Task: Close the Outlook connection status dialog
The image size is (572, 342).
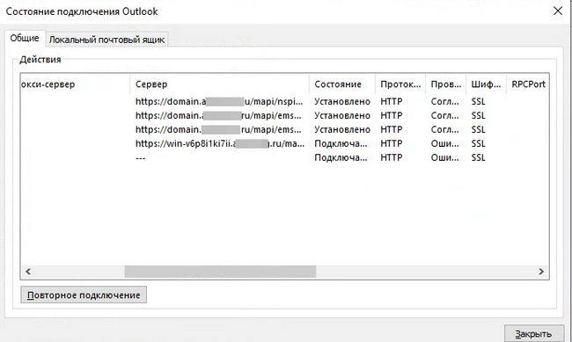Action: pos(557,11)
